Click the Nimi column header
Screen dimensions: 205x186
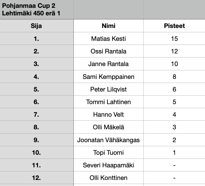(109, 26)
